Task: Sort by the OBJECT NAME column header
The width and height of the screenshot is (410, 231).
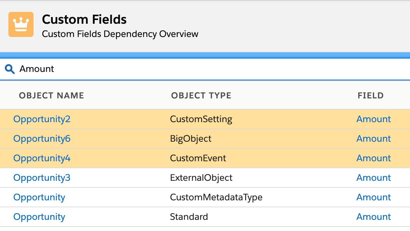Action: 51,95
